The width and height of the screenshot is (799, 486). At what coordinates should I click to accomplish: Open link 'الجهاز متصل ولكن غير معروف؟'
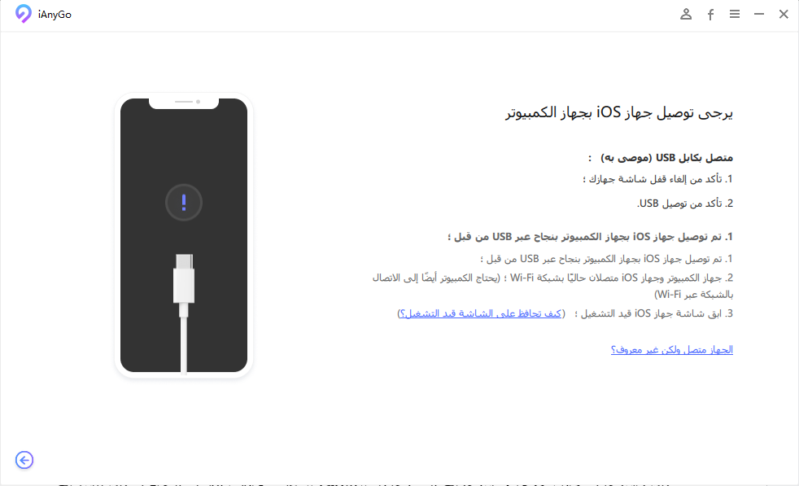click(671, 350)
